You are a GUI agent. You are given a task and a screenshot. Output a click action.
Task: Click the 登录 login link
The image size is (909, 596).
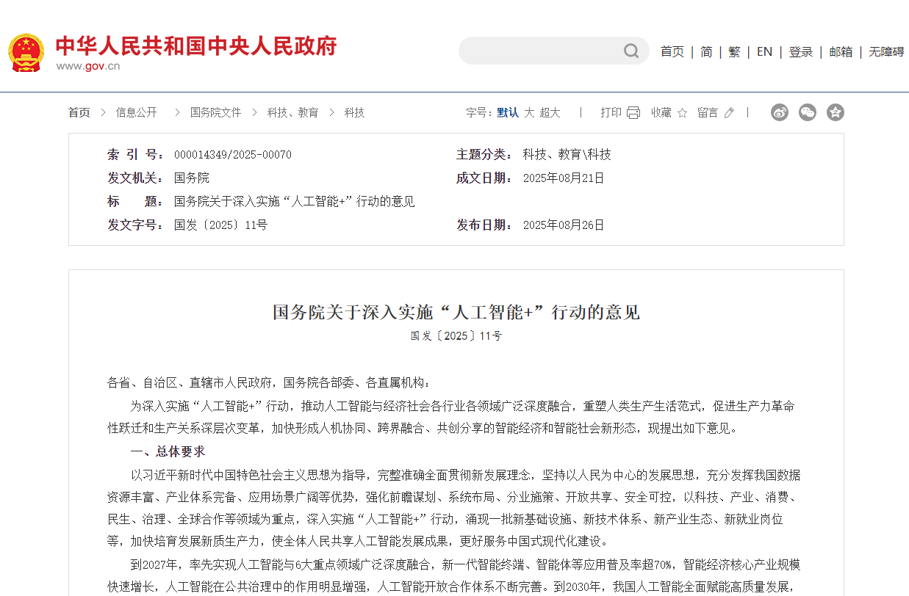[801, 51]
